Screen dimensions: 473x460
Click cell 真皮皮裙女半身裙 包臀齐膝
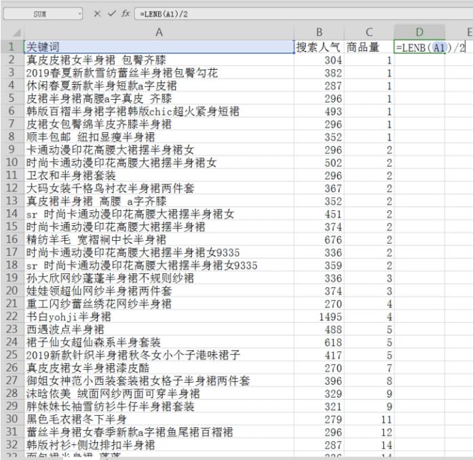(159, 60)
